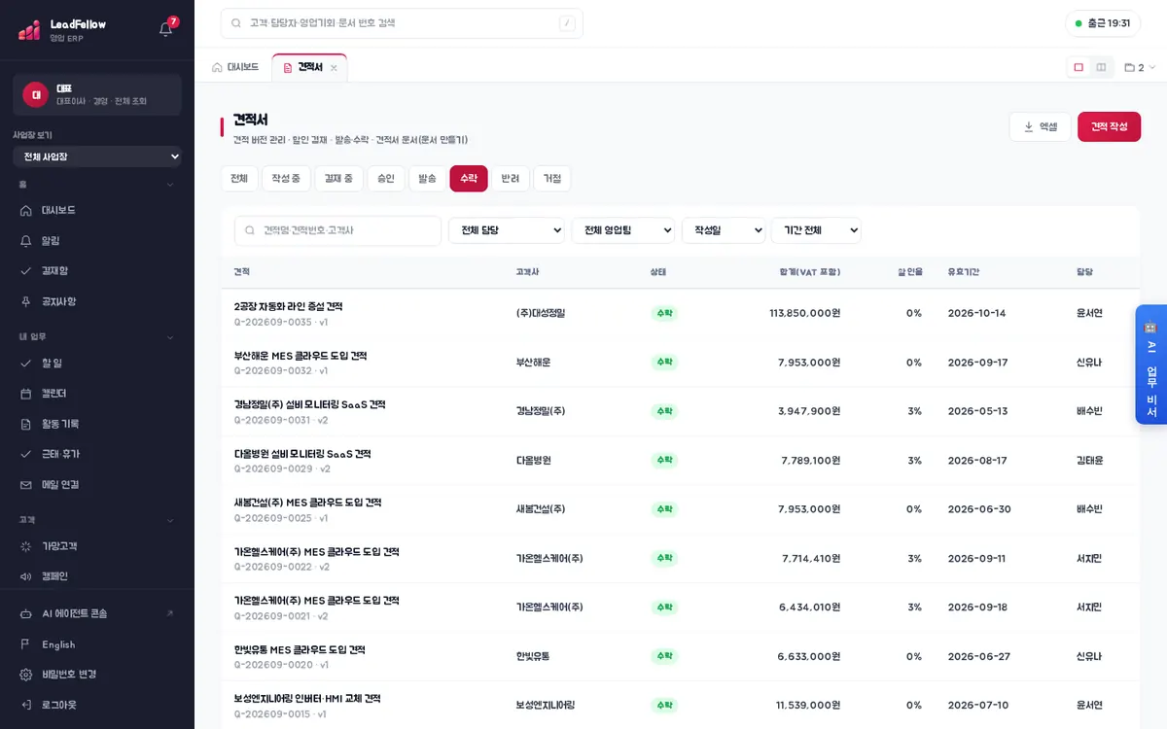This screenshot has height=729, width=1167.
Task: Close the 견적서 tab
Action: (x=334, y=68)
